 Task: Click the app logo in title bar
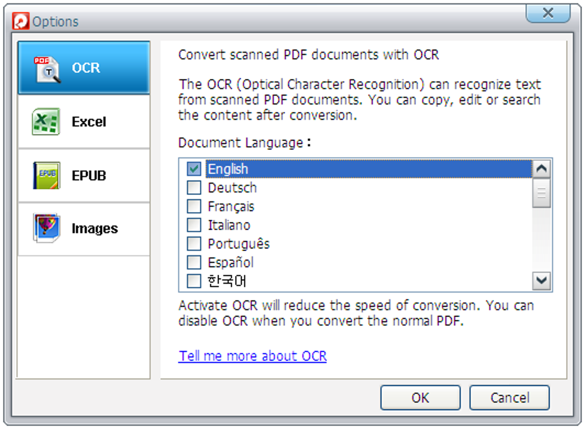(21, 22)
